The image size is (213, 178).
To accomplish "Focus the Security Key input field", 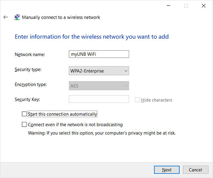I will pyautogui.click(x=99, y=99).
